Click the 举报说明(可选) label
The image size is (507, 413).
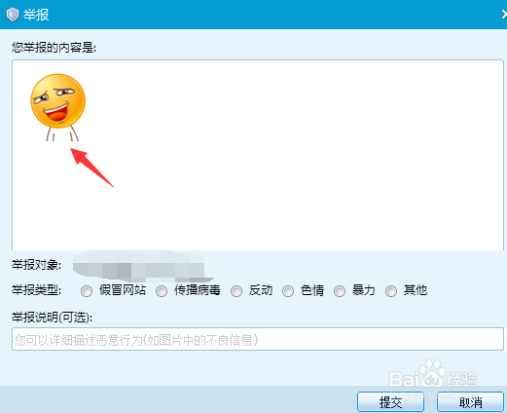click(x=52, y=318)
